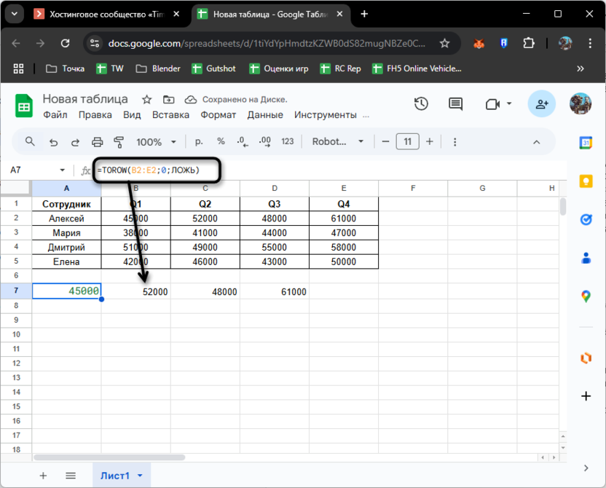Screen dimensions: 606x488
Task: Open the 100% zoom dropdown
Action: click(156, 142)
